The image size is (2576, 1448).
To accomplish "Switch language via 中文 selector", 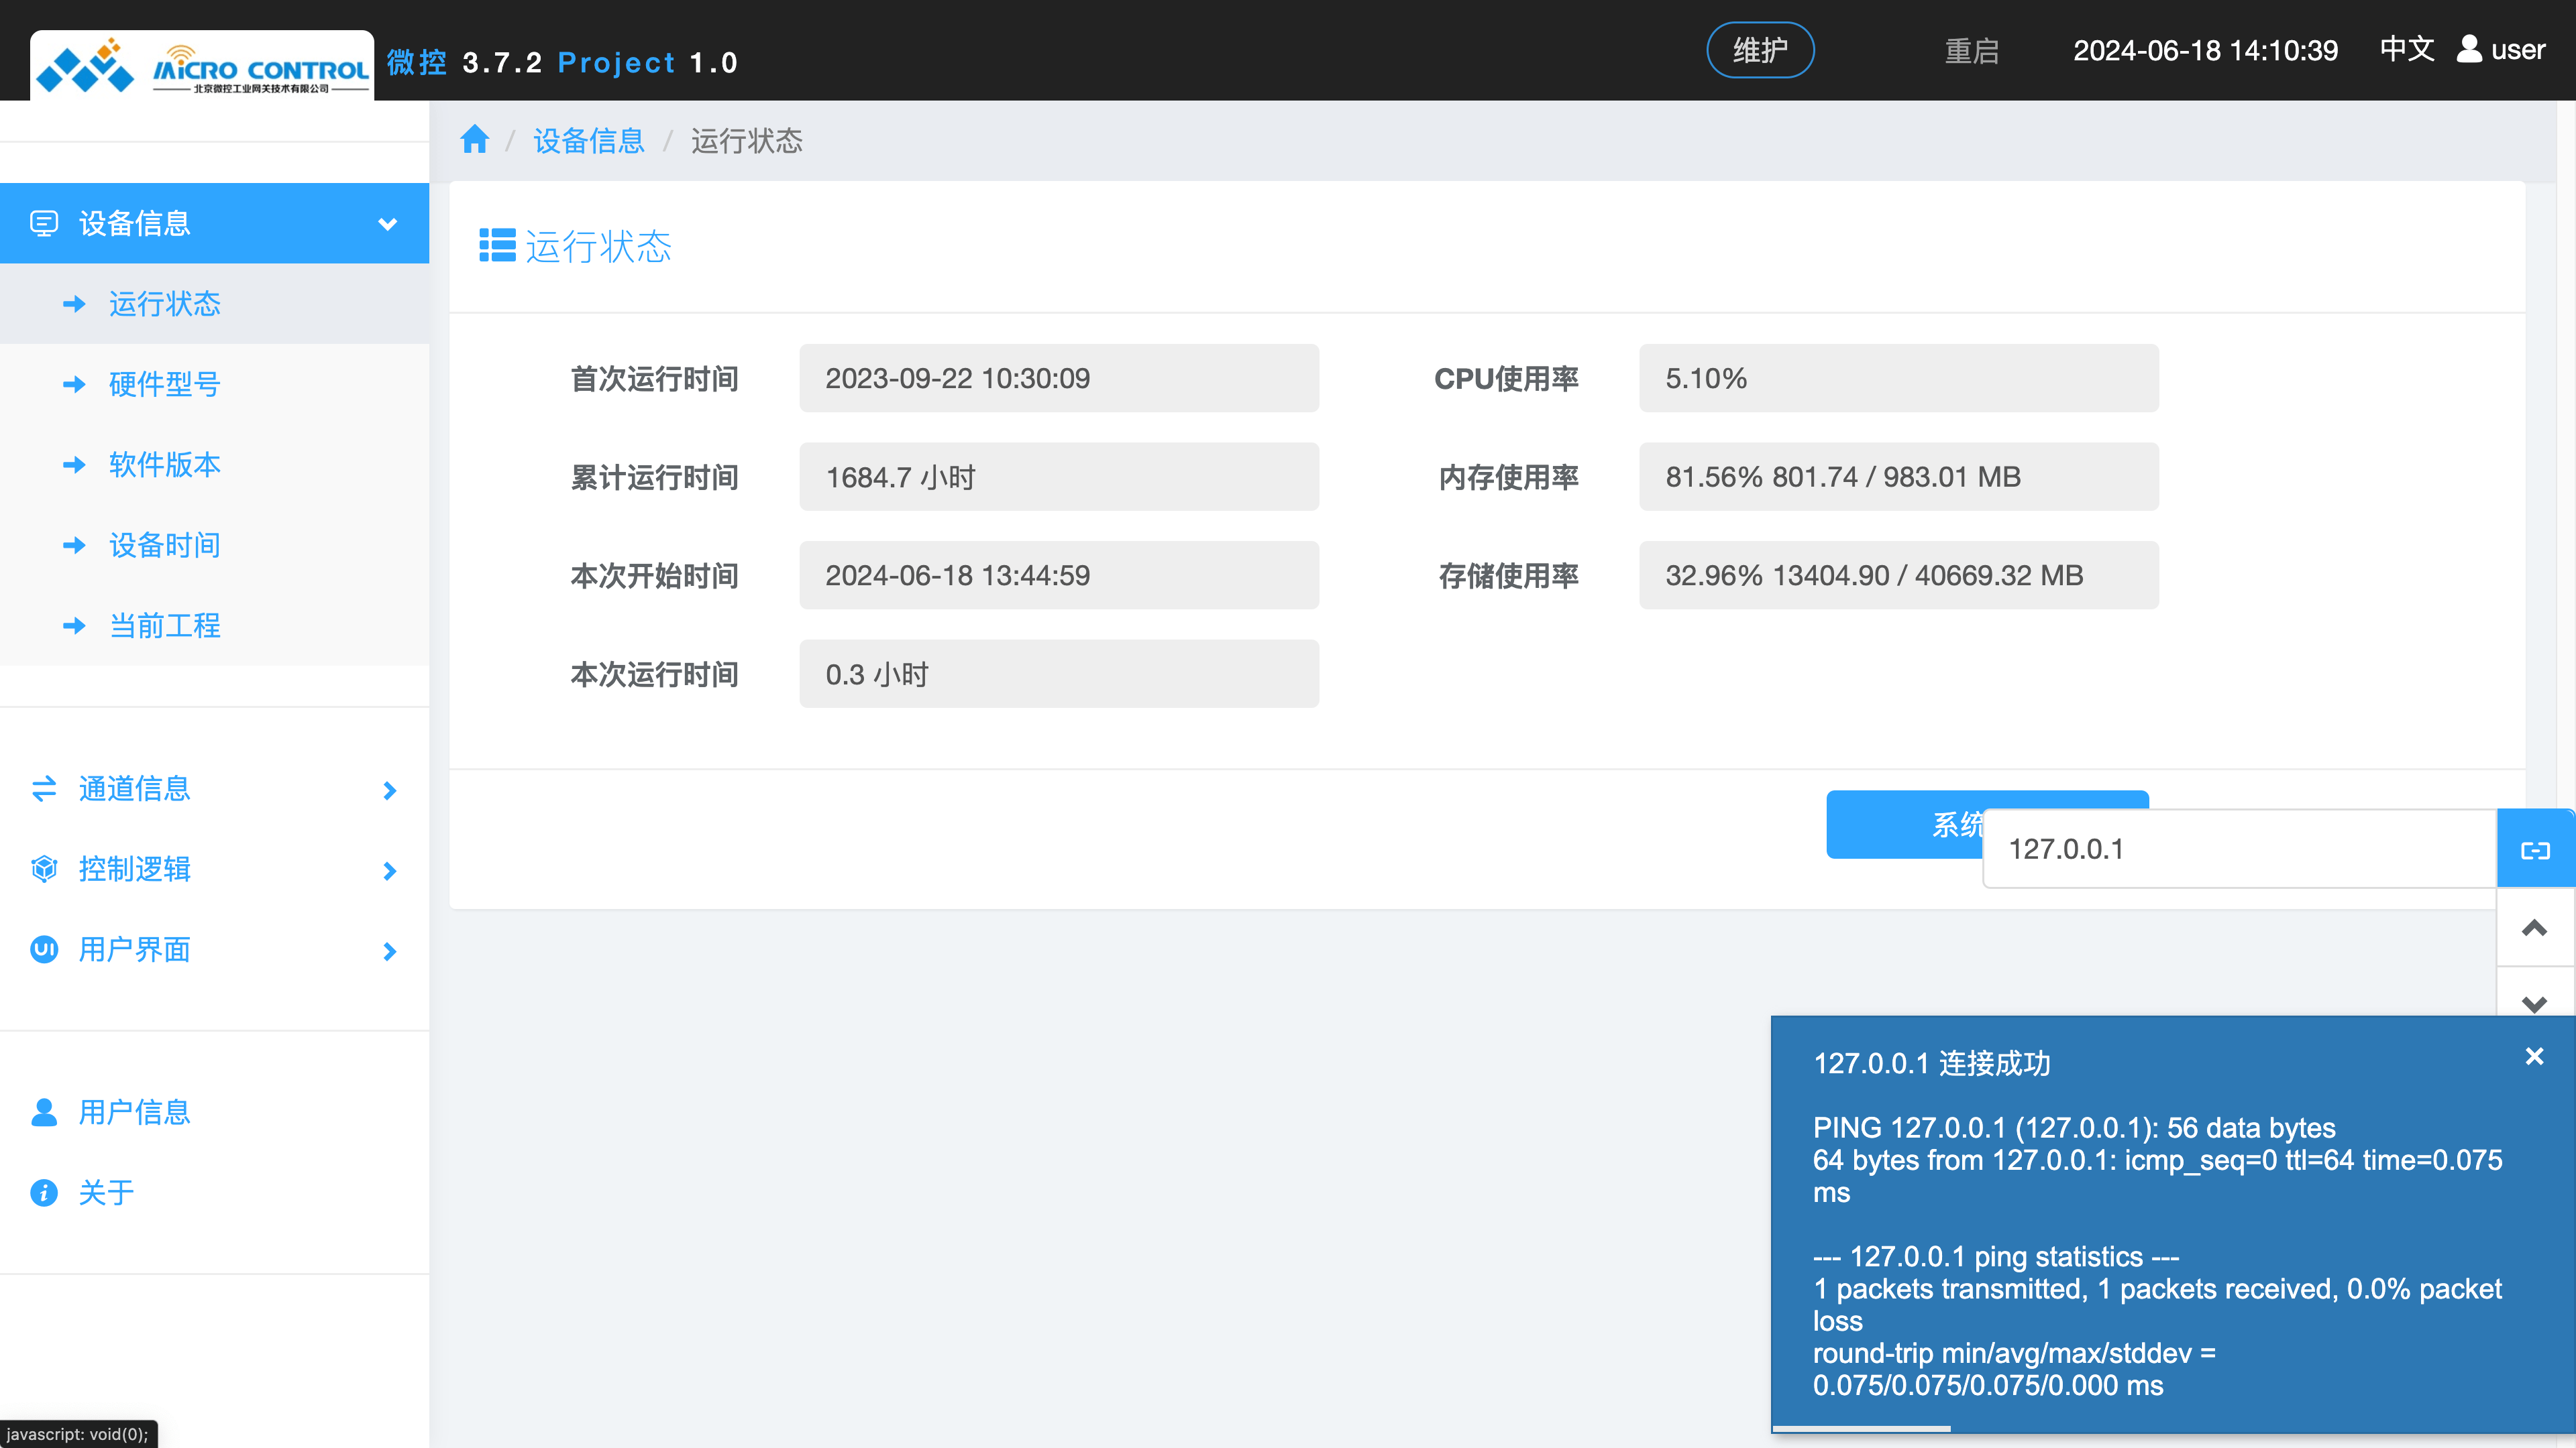I will [x=2406, y=49].
